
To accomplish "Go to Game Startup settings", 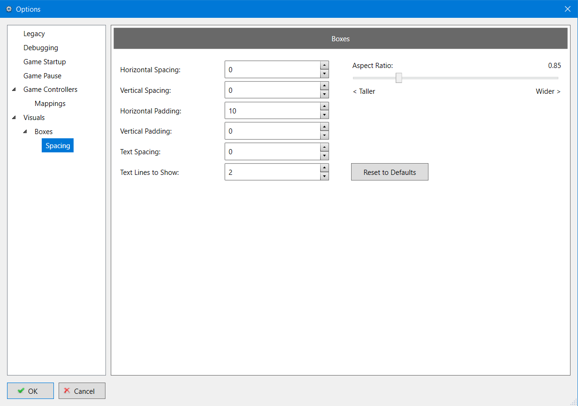I will 45,62.
